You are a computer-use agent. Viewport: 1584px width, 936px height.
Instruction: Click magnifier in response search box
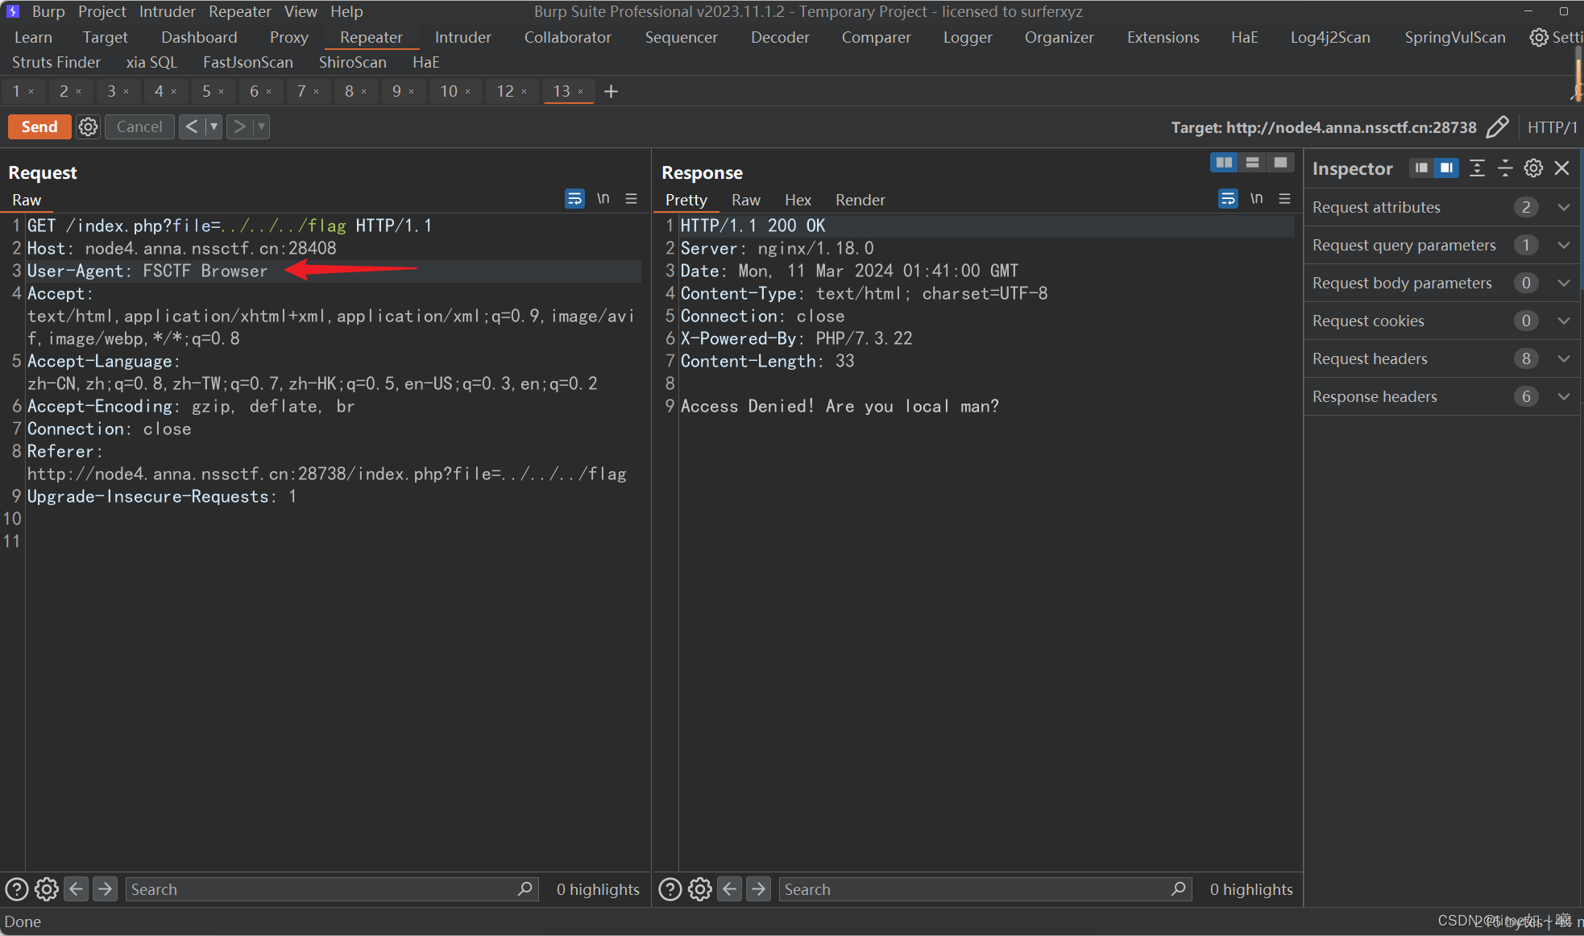1179,888
